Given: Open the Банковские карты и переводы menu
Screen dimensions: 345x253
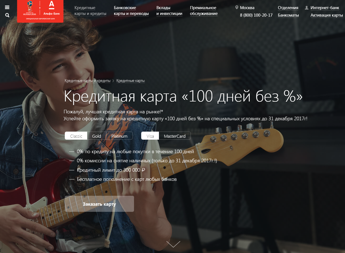Looking at the screenshot, I should click(131, 11).
